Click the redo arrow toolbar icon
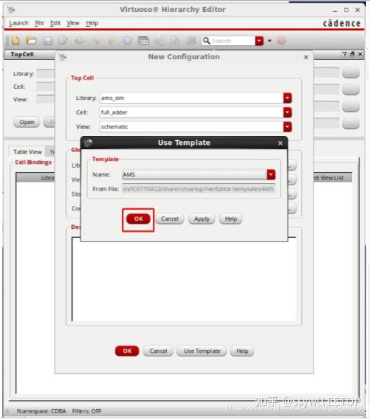 click(111, 41)
